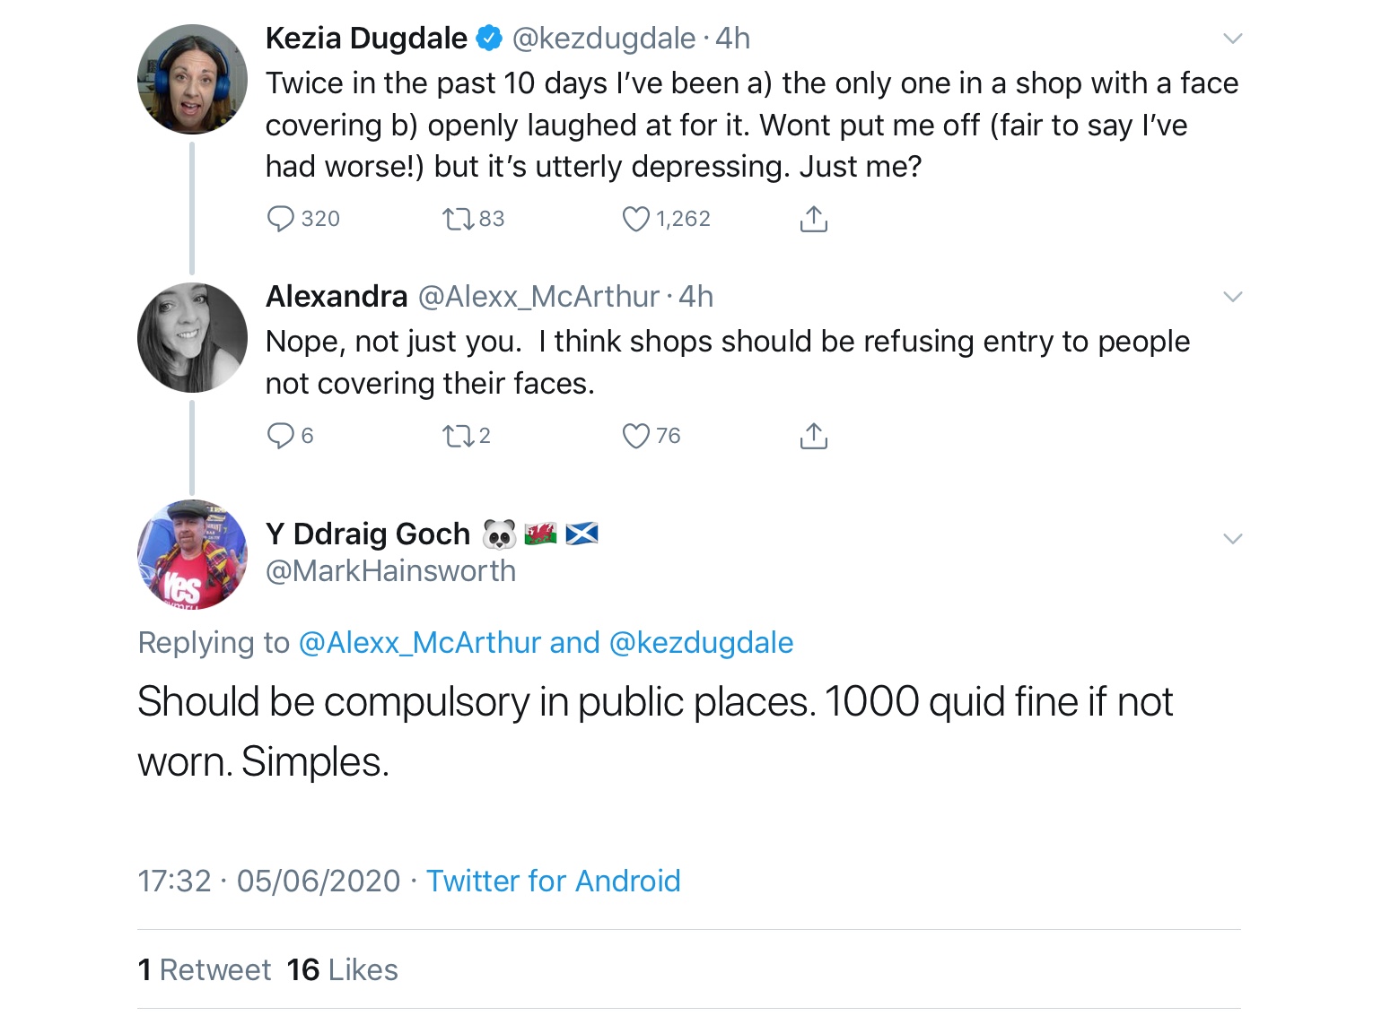Open @kezdugdale mention in reply line
This screenshot has width=1373, height=1016.
(701, 643)
